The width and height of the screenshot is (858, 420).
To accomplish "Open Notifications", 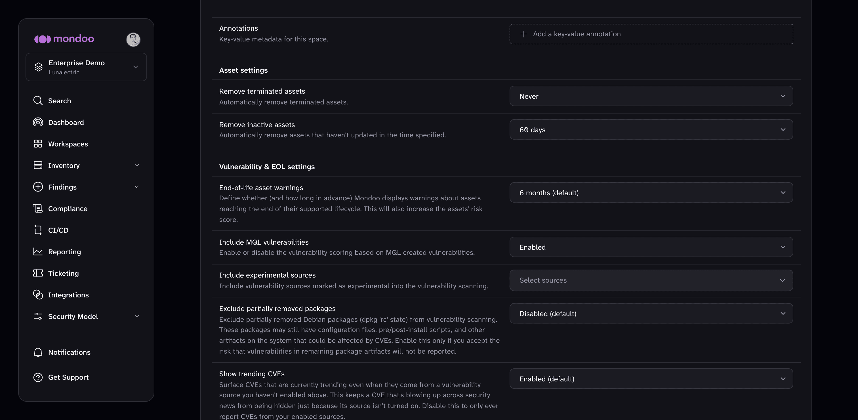I will [69, 352].
